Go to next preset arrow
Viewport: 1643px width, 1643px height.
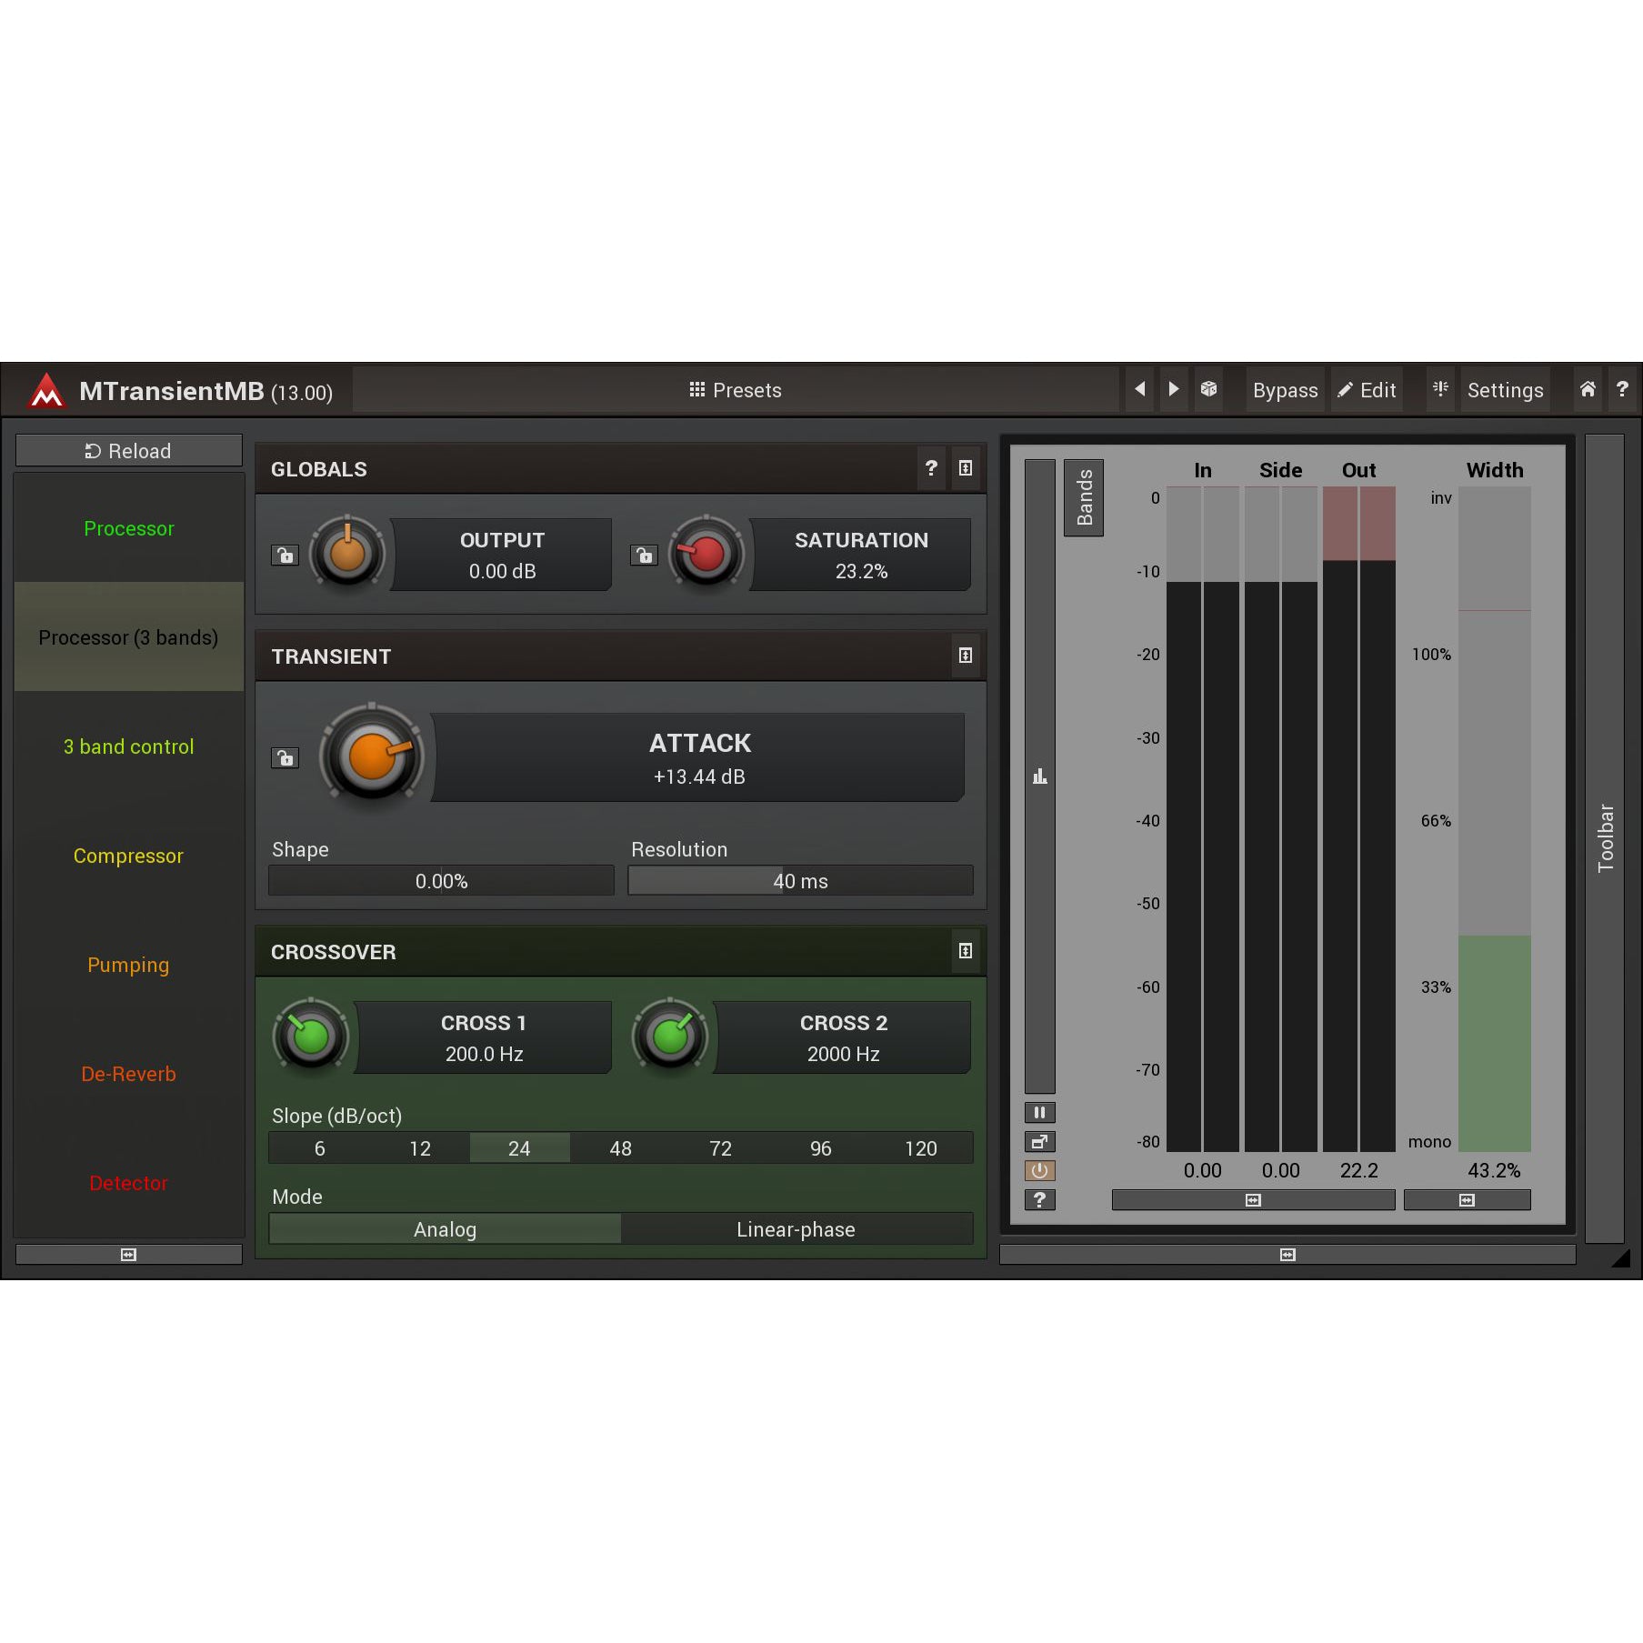click(1174, 389)
